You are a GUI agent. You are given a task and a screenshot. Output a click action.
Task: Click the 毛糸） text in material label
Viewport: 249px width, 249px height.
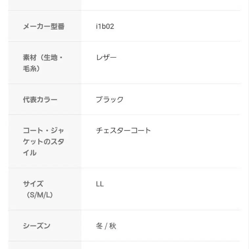[31, 69]
